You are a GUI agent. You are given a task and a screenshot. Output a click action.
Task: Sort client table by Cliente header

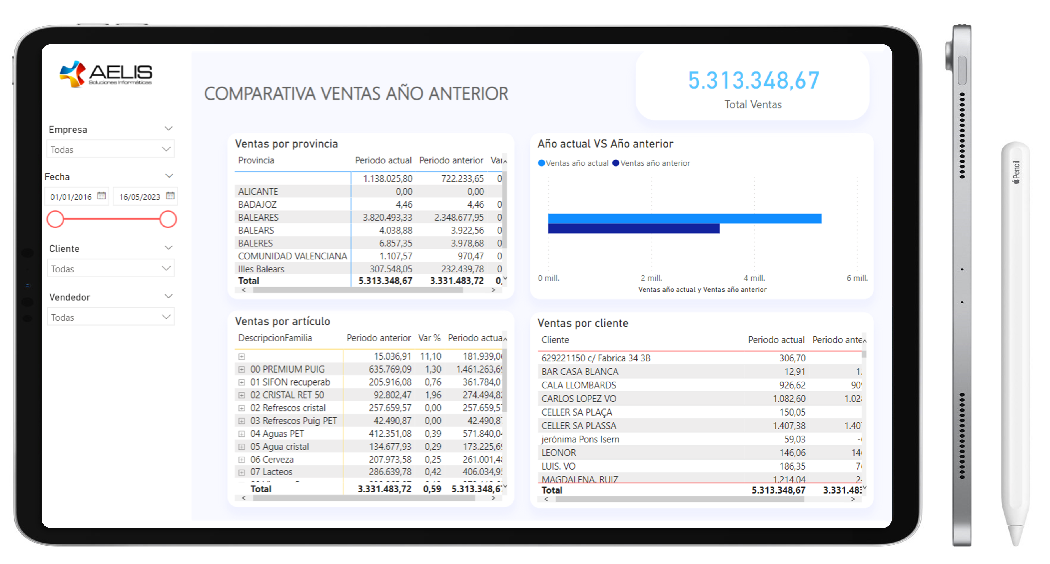tap(555, 339)
